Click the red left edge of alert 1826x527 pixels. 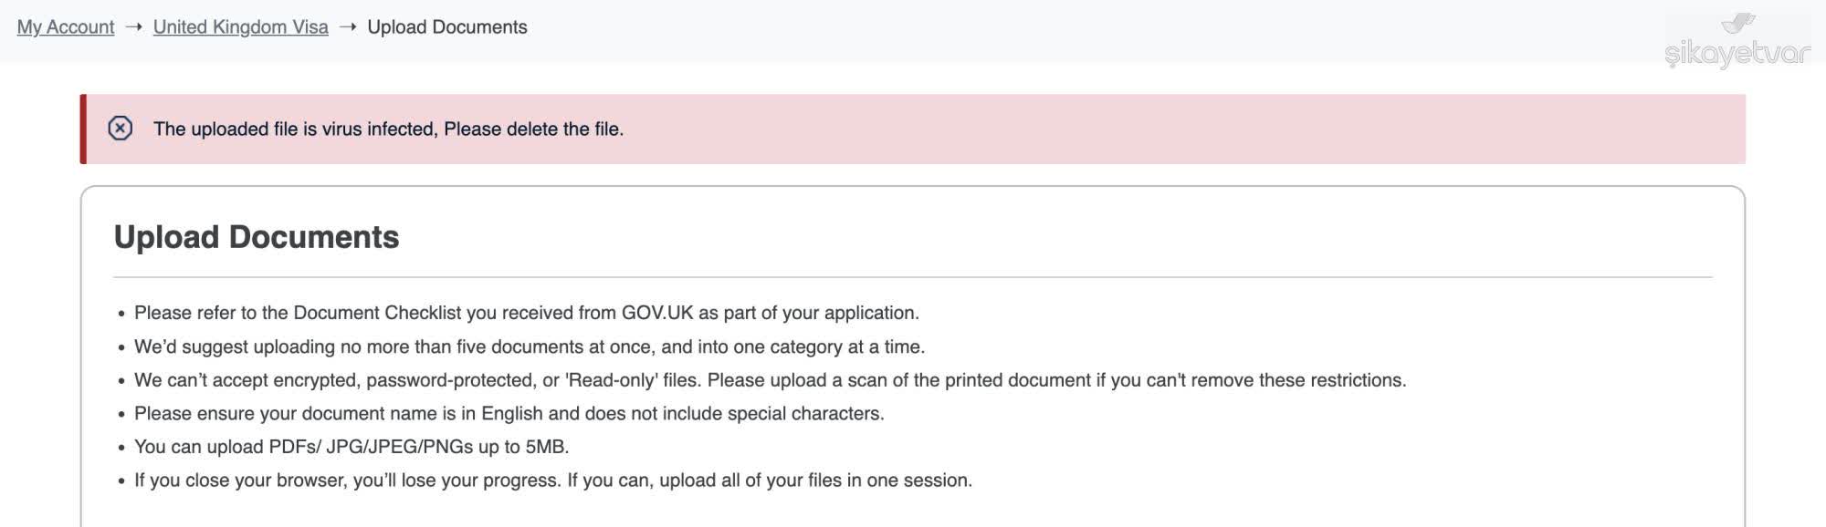(83, 129)
